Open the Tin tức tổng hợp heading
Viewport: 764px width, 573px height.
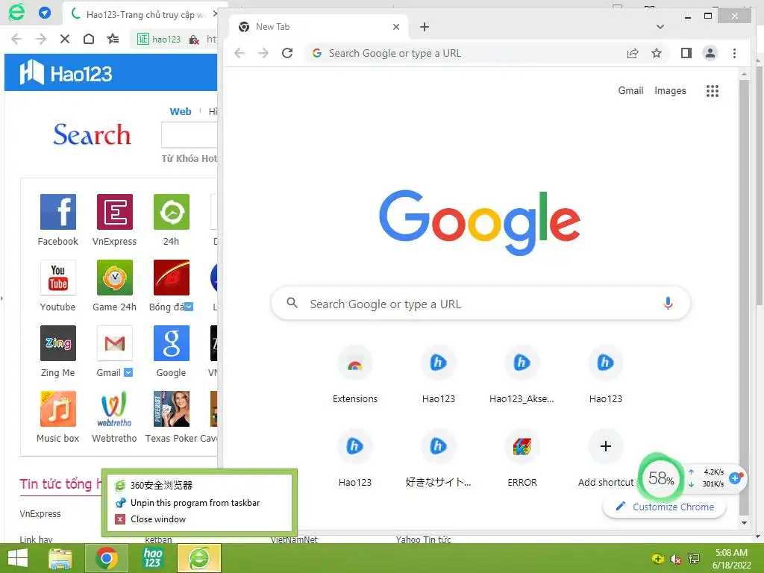[x=61, y=483]
